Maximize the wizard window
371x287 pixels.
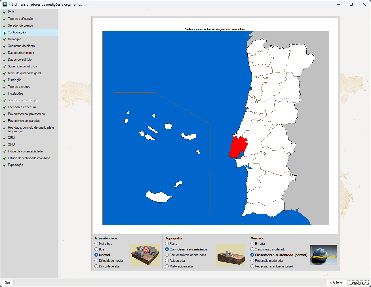[351, 4]
